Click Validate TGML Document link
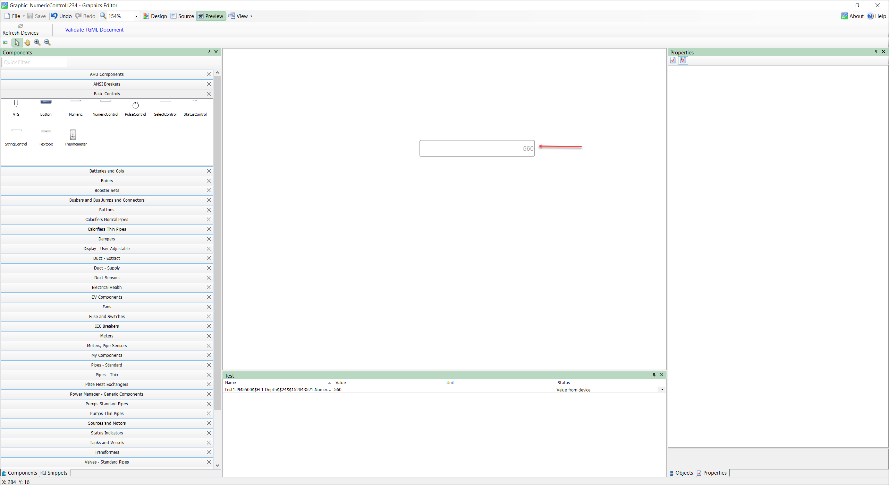This screenshot has width=889, height=485. pyautogui.click(x=94, y=29)
